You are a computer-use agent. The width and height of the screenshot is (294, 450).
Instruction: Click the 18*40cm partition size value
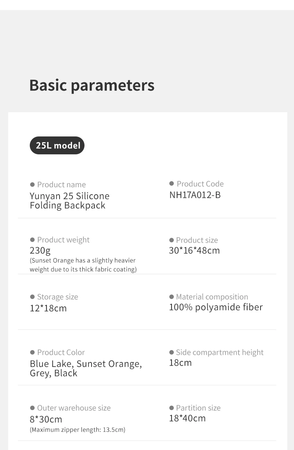coord(187,418)
